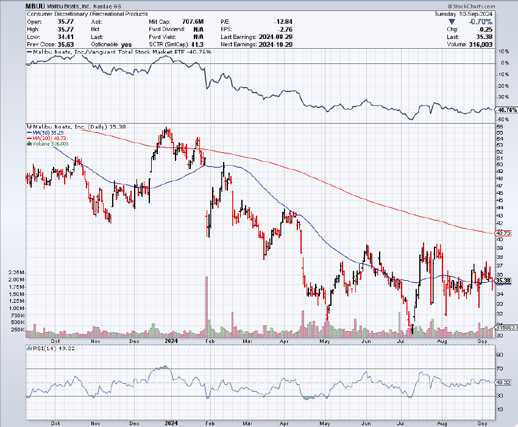Viewport: 518px width, 427px height.
Task: Click the red 40.73 MA(200) price tag
Action: point(503,233)
